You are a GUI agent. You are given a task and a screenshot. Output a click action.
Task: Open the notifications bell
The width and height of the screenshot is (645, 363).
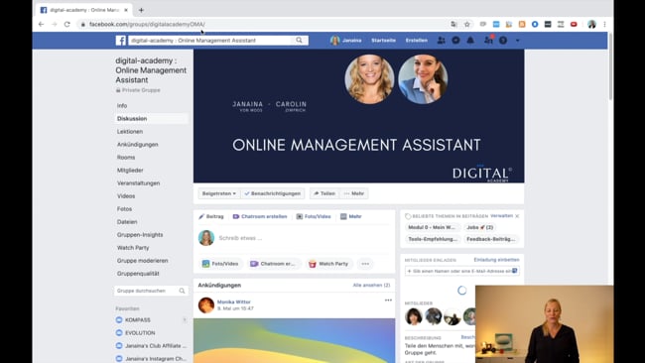(x=470, y=41)
